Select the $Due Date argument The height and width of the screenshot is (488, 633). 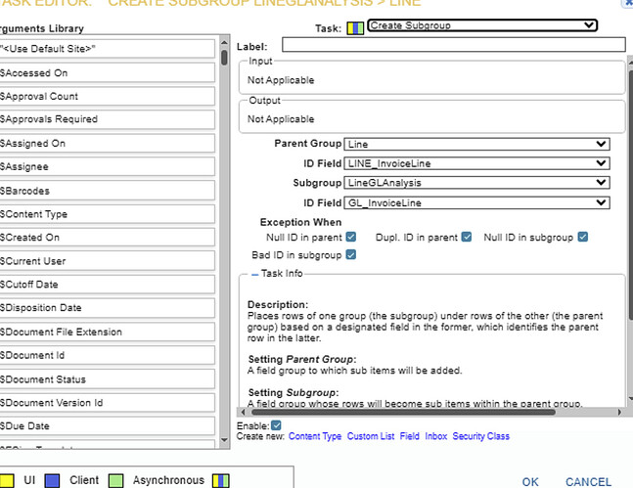107,426
